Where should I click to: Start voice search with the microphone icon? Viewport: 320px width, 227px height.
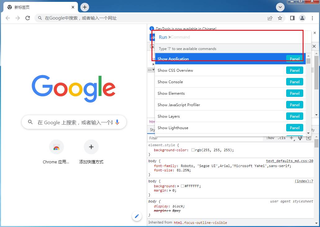tap(117, 122)
